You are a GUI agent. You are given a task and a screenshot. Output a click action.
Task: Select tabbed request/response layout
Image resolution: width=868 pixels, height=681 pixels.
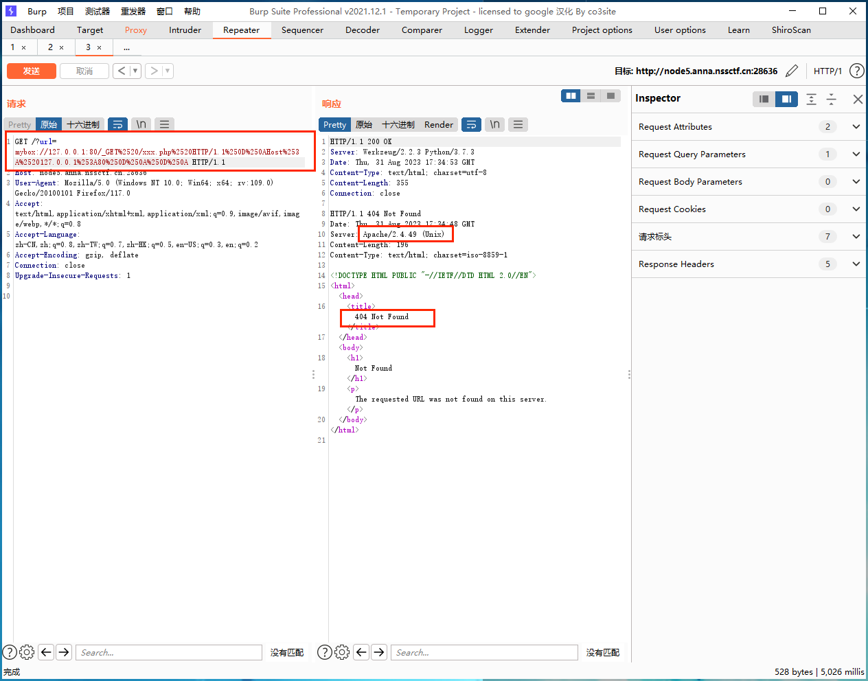pos(610,96)
